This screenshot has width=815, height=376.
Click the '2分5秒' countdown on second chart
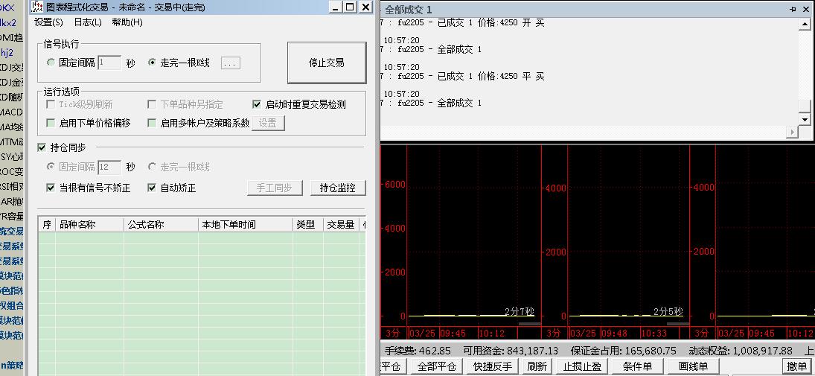[x=668, y=311]
